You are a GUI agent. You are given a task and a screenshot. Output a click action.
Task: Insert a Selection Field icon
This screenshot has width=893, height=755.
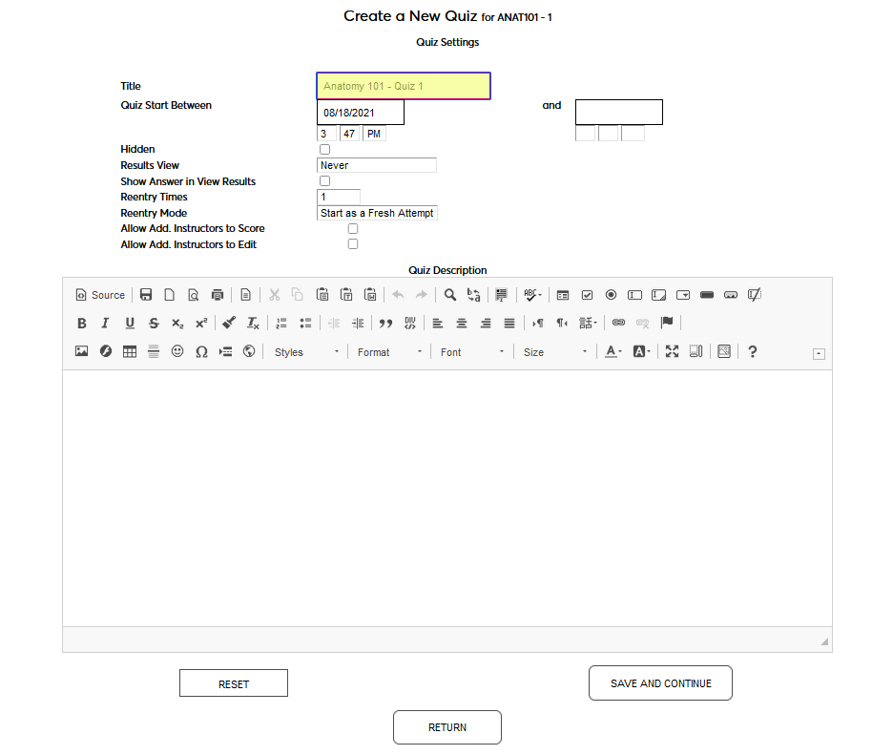tap(683, 295)
